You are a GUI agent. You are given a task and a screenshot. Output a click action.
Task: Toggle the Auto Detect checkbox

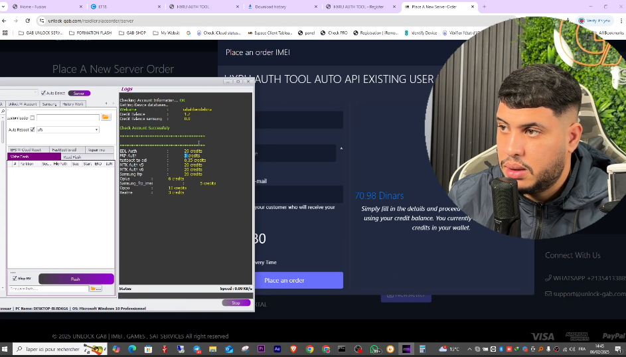[43, 93]
